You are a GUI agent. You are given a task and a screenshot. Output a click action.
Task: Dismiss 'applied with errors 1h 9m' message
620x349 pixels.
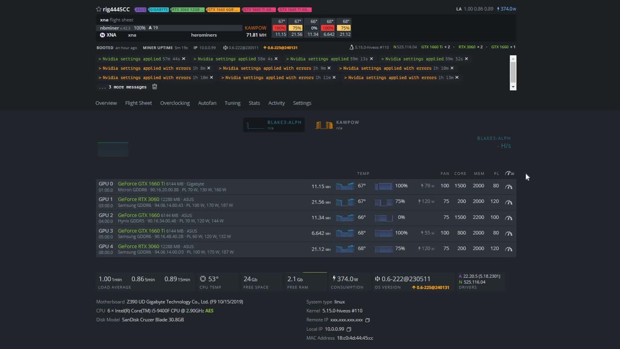click(329, 68)
